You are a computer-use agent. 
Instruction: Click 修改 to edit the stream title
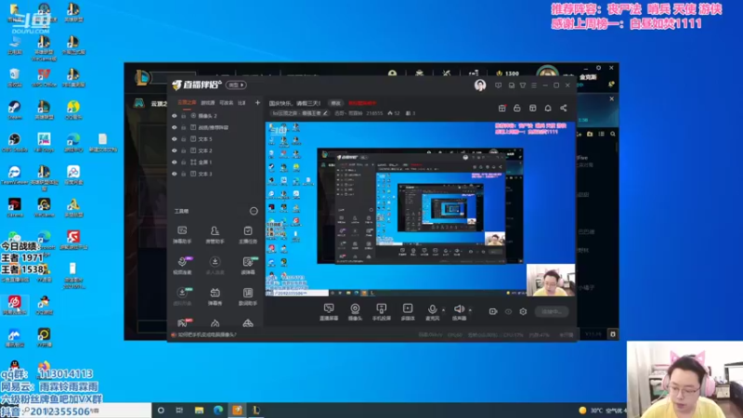[335, 103]
